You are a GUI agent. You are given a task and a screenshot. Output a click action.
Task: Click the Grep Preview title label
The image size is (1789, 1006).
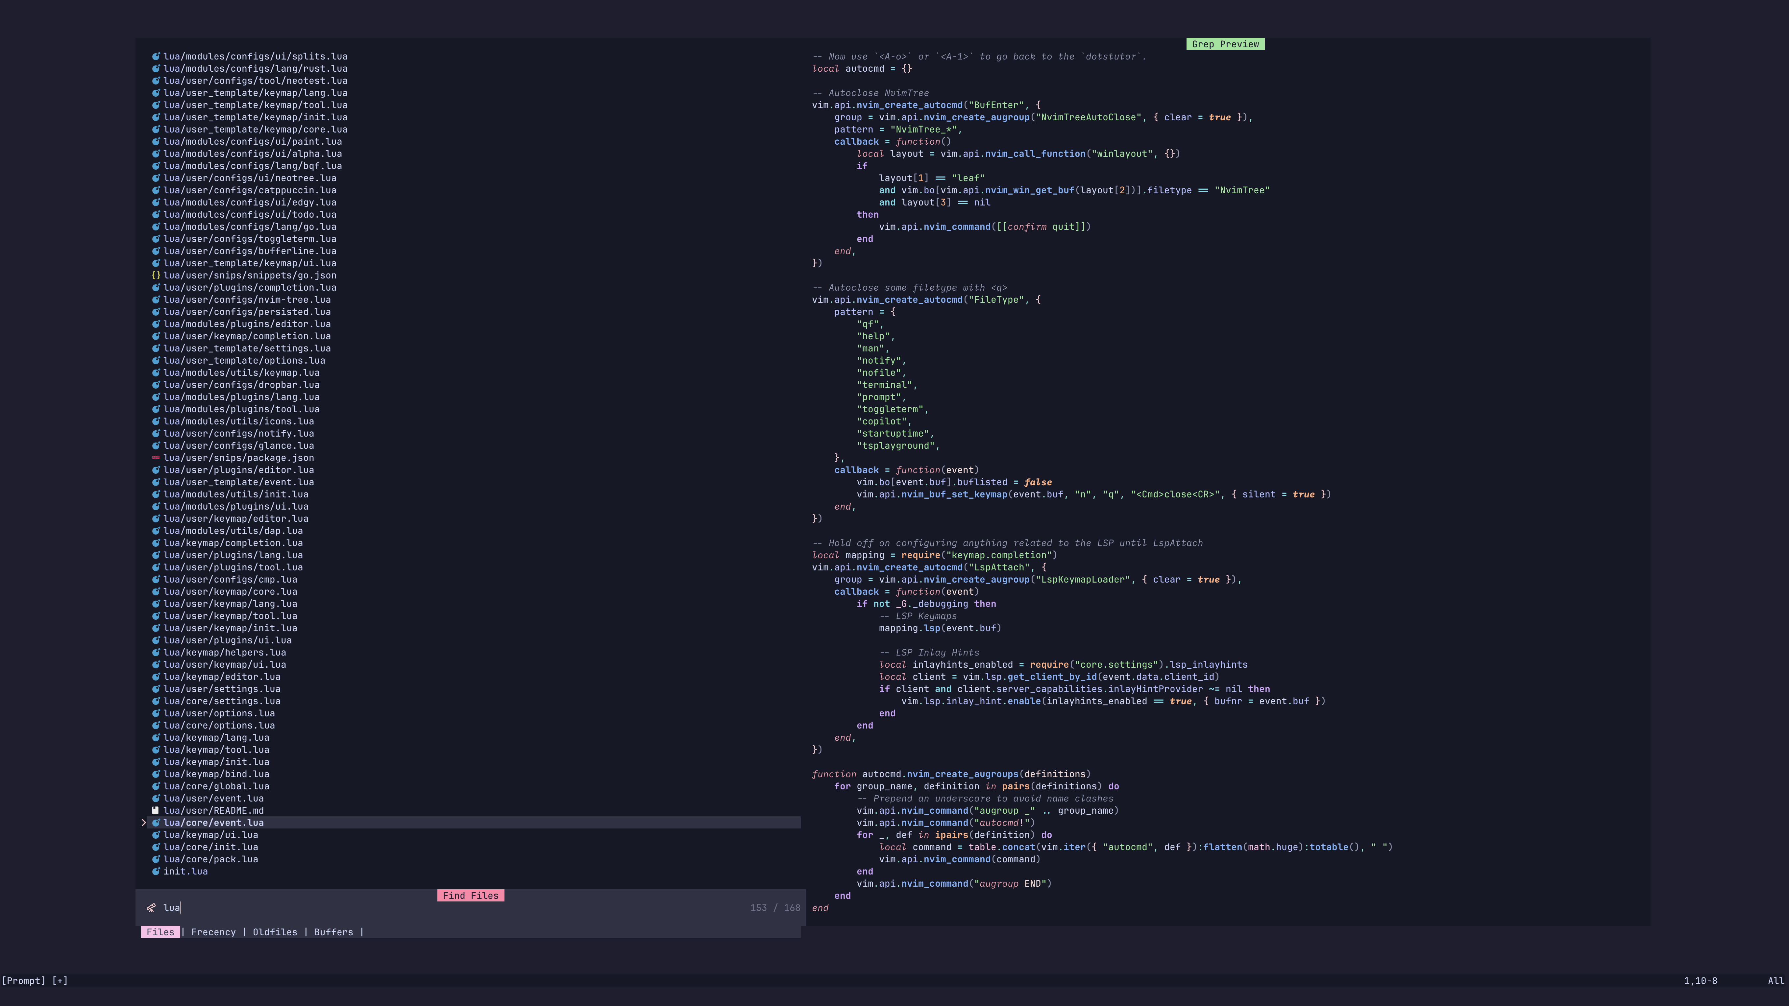click(1225, 44)
